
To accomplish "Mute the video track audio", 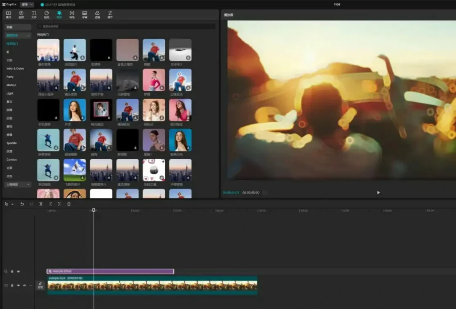I will [24, 285].
